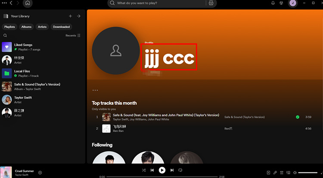Skip to previous track

point(152,170)
